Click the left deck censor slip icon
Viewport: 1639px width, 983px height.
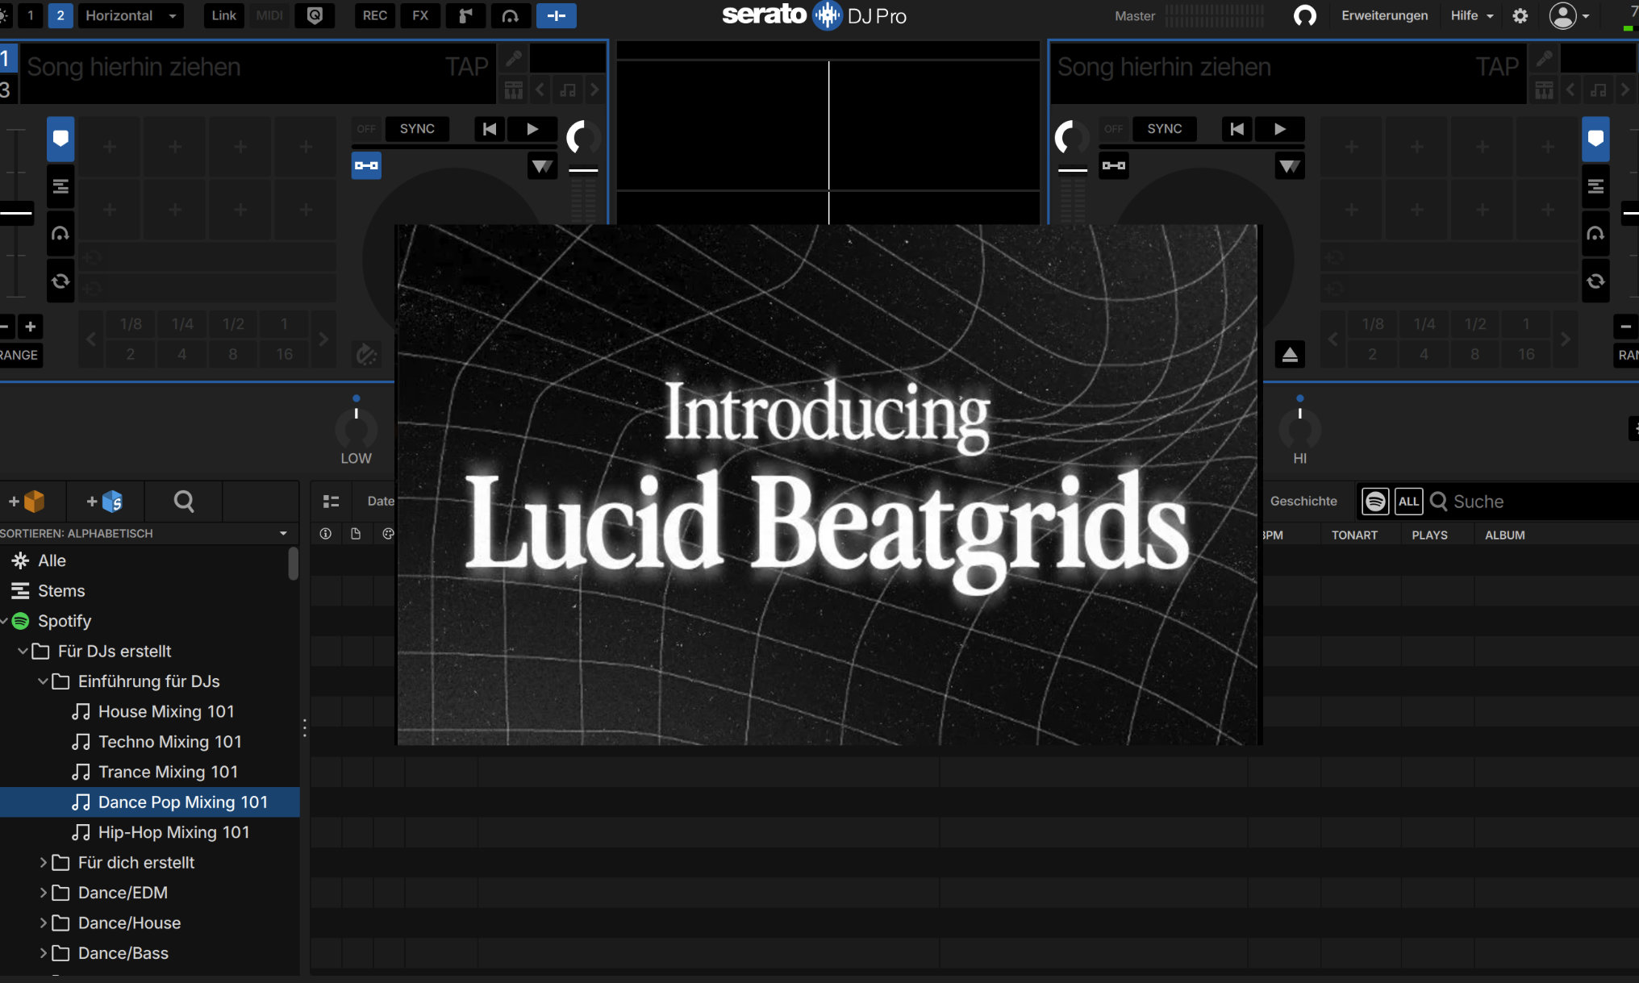click(366, 354)
